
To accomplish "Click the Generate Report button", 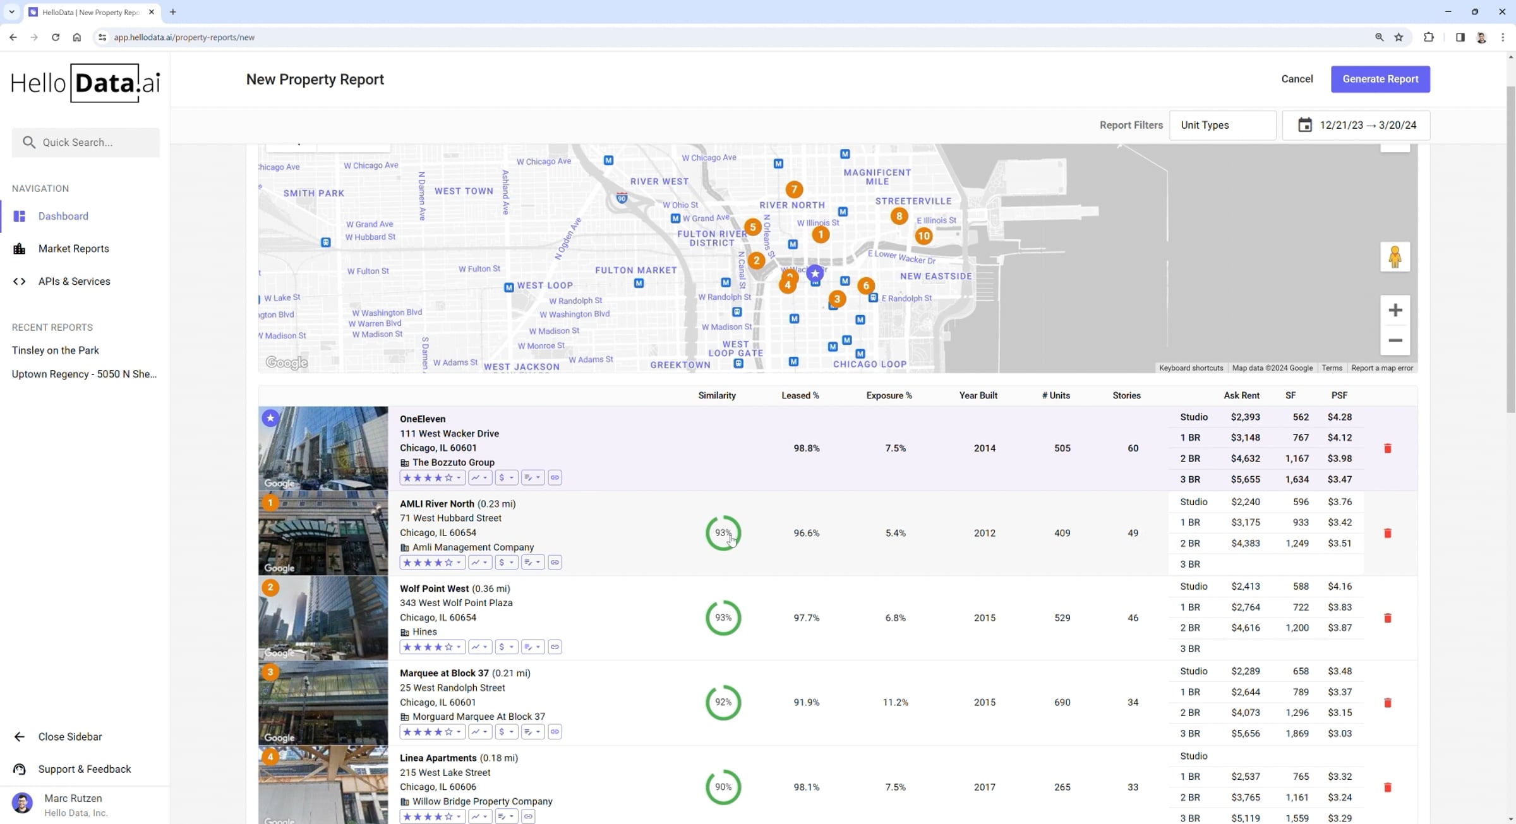I will tap(1380, 79).
